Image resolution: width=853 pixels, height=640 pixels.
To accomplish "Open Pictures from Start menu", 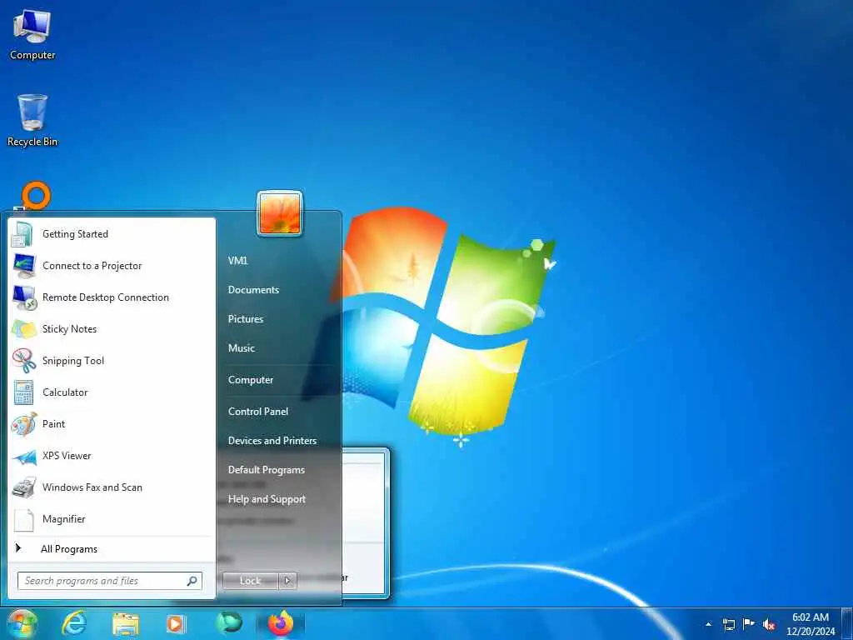I will 246,319.
